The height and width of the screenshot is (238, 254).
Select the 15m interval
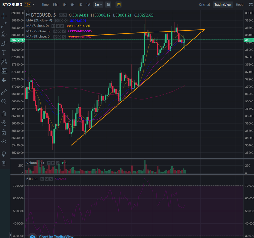tap(56, 5)
